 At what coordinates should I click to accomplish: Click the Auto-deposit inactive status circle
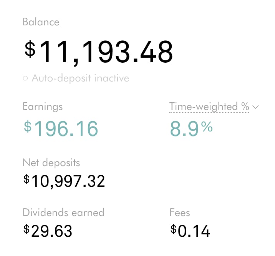coord(25,78)
